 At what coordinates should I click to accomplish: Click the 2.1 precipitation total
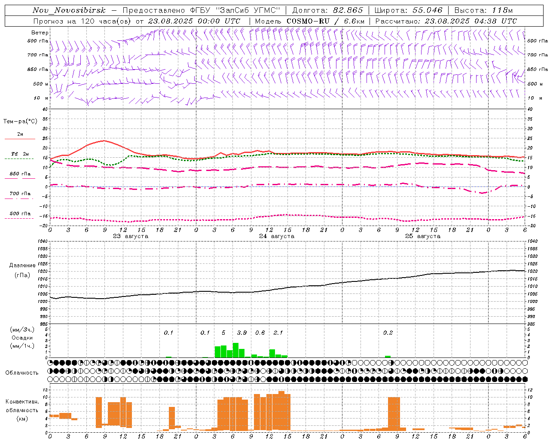click(x=278, y=333)
